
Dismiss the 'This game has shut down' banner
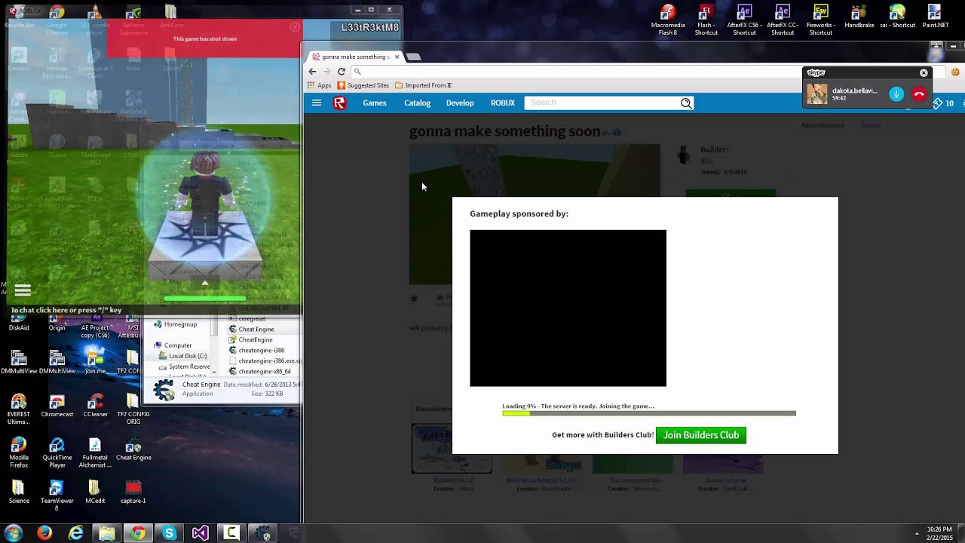[295, 26]
